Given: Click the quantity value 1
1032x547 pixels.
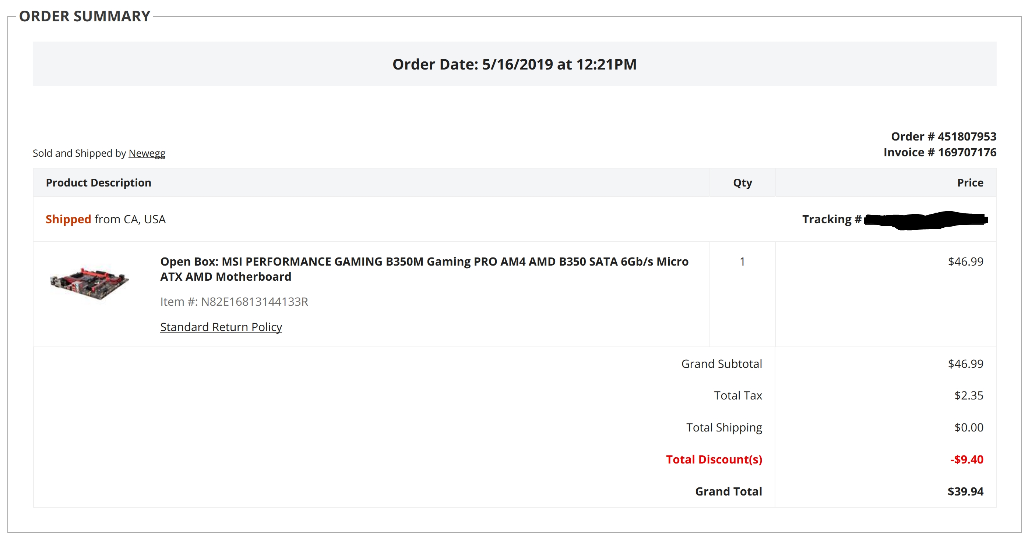Looking at the screenshot, I should pos(742,261).
